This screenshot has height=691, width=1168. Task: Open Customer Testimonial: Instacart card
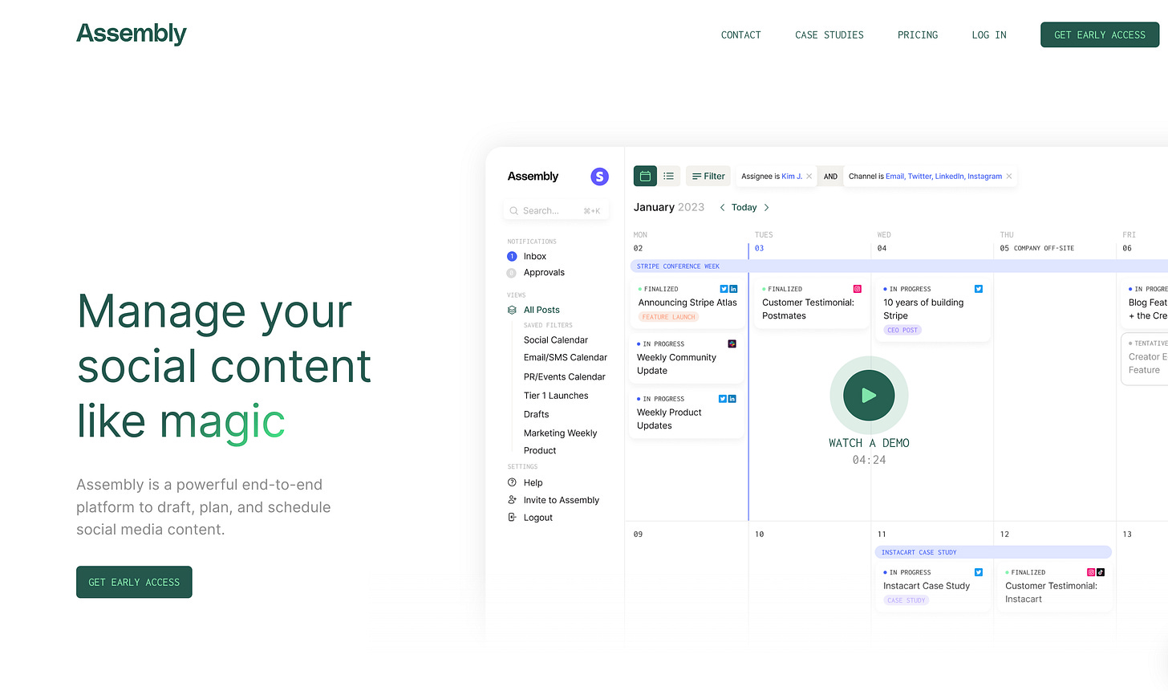tap(1054, 588)
